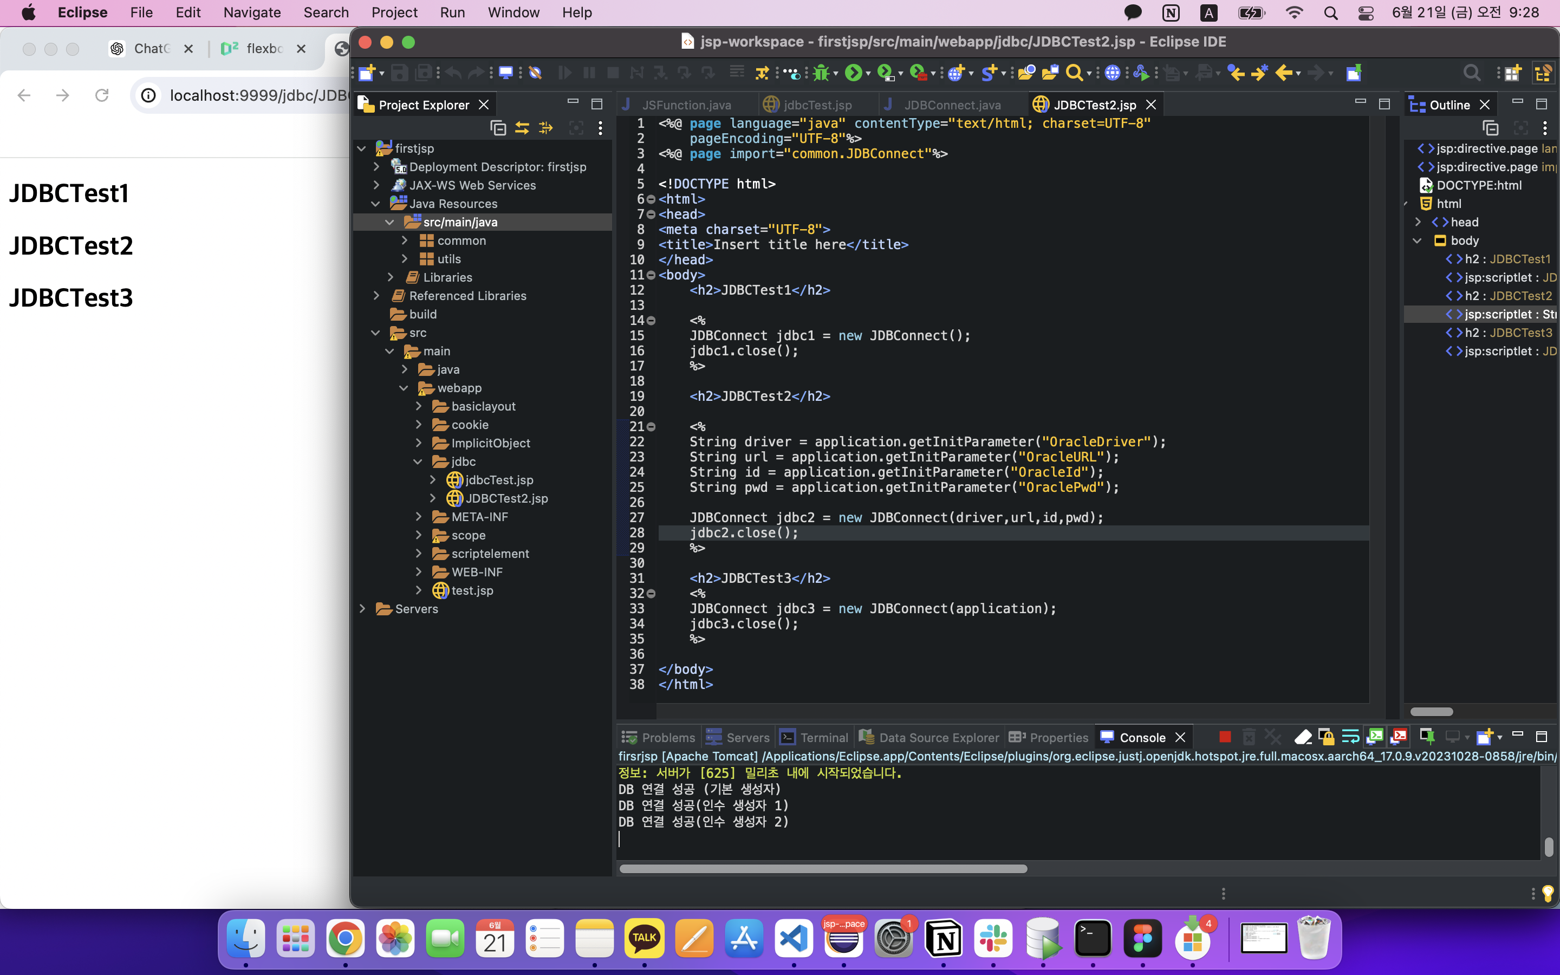Toggle Word Wrap in Console toolbar
1560x975 pixels.
1350,737
